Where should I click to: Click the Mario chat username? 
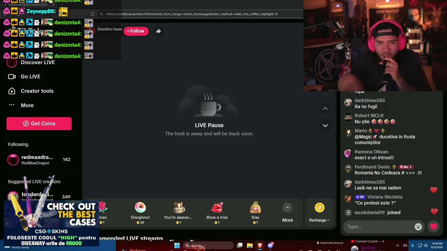[x=361, y=131]
